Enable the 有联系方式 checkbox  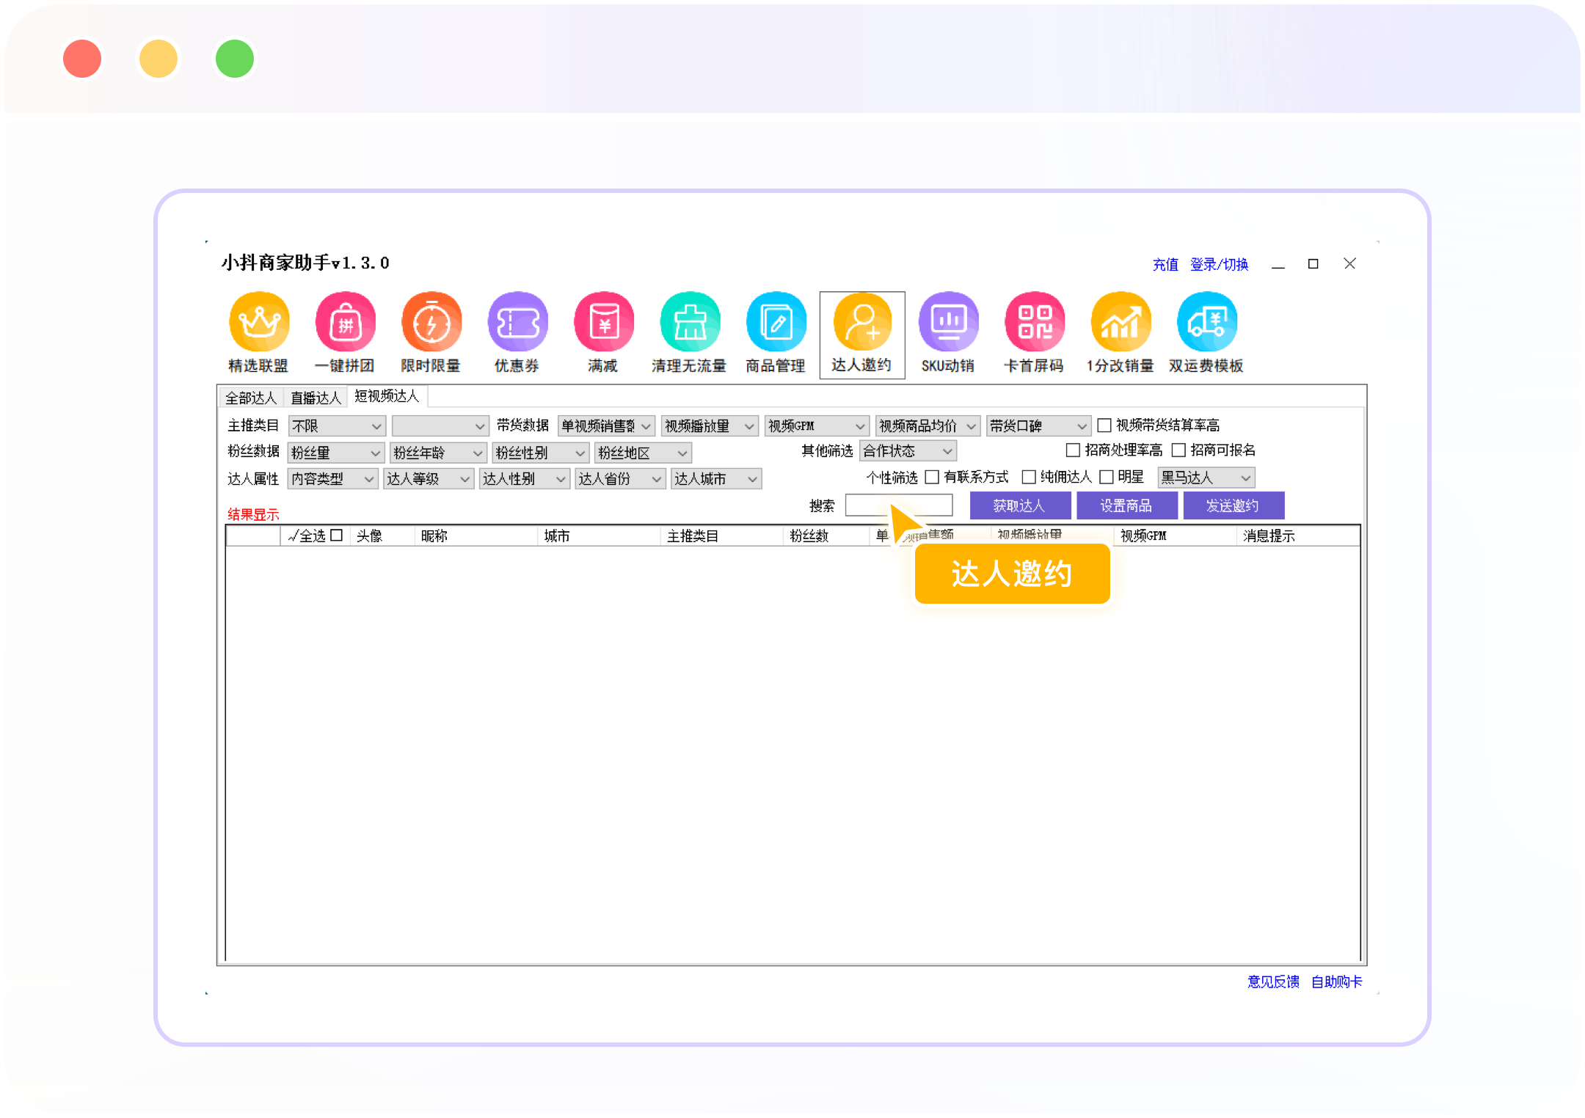(932, 478)
